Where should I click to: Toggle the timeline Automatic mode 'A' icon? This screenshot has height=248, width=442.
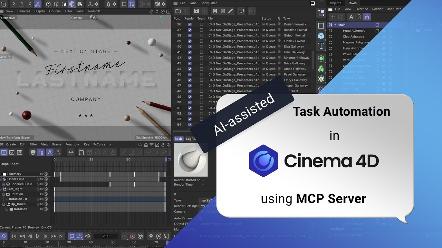point(50,152)
